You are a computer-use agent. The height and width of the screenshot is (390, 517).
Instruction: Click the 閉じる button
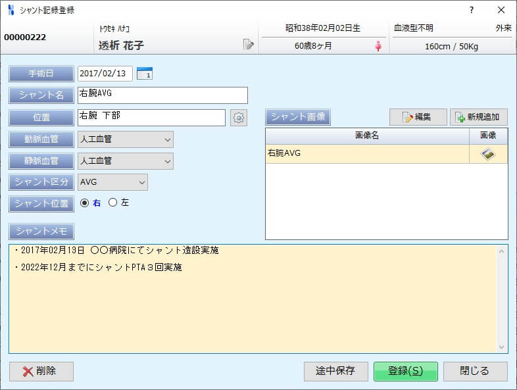tap(476, 372)
